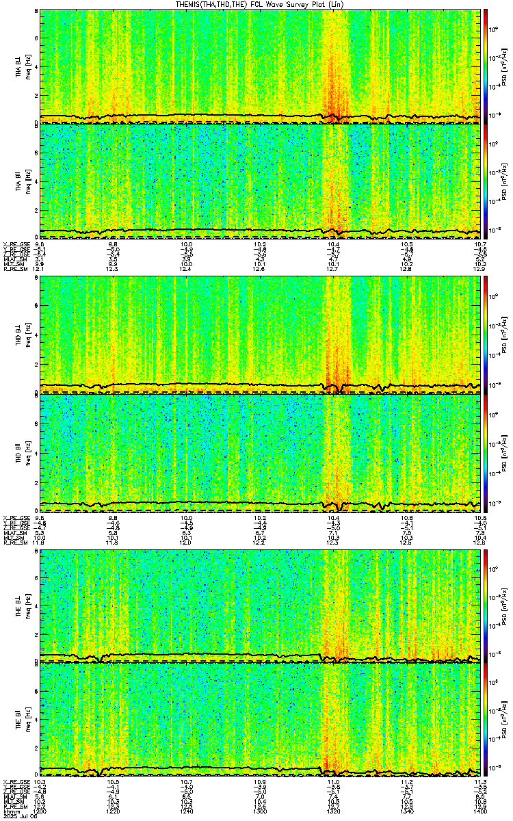Click the color bar of the THD B⊥ panel

[486, 335]
